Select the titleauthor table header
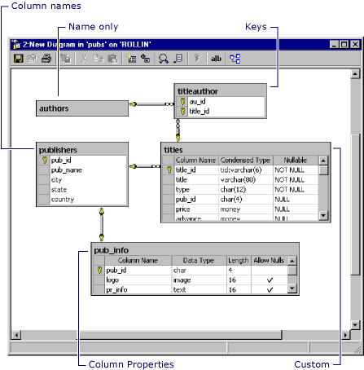The image size is (364, 370). pos(220,91)
